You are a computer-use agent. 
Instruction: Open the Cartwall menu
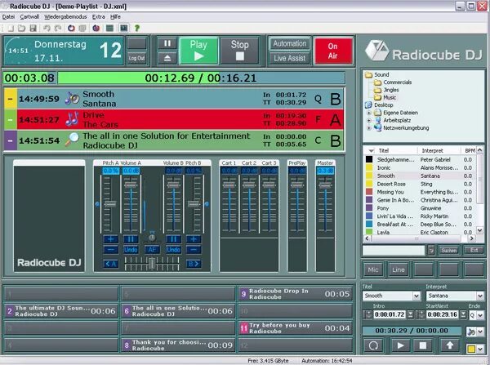tap(29, 17)
